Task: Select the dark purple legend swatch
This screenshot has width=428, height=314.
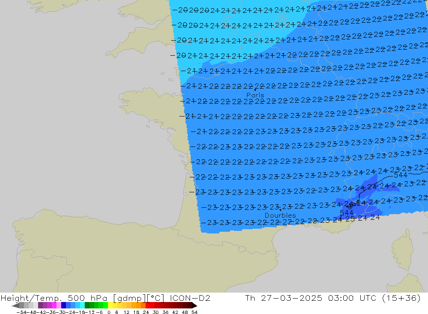Action: pyautogui.click(x=40, y=305)
